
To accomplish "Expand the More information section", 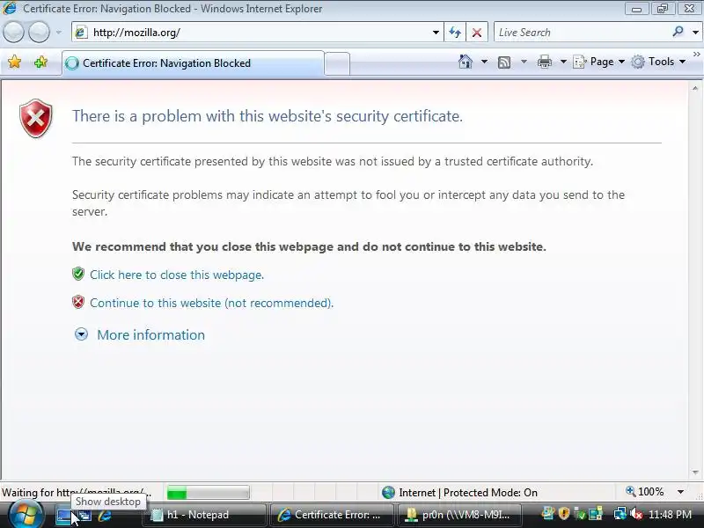I will 81,334.
